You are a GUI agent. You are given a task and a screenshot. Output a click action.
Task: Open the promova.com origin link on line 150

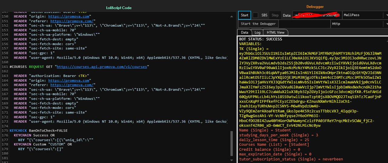click(69, 16)
